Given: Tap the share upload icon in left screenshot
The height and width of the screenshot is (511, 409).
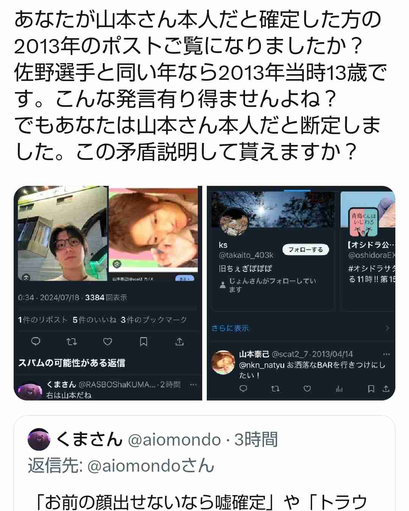Looking at the screenshot, I should click(180, 342).
